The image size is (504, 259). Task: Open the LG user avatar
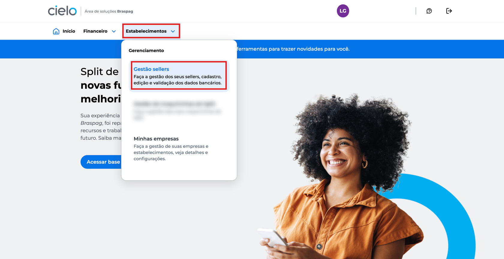click(343, 11)
